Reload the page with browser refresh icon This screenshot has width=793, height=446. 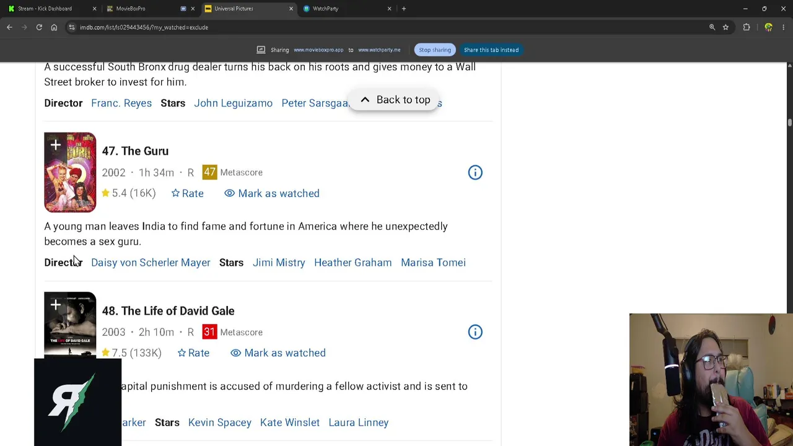pyautogui.click(x=39, y=27)
